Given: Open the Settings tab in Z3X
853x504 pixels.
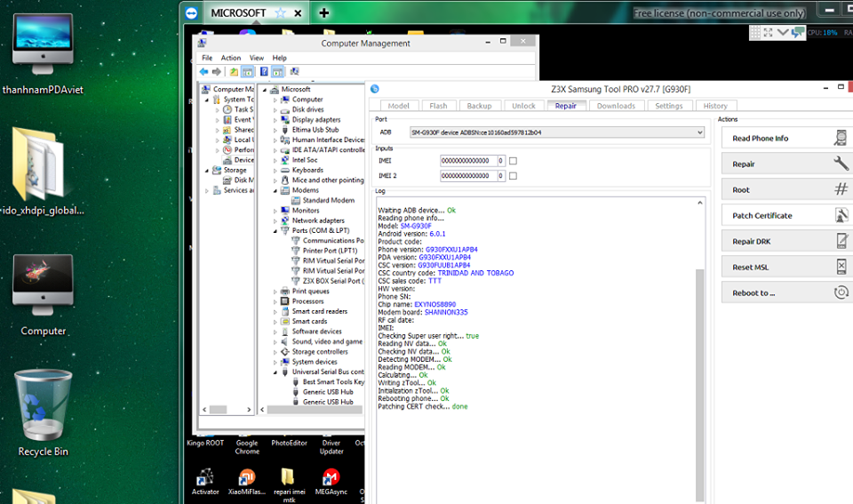Looking at the screenshot, I should [668, 106].
